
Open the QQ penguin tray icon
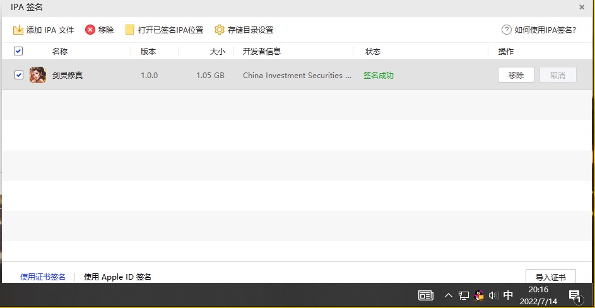click(479, 295)
